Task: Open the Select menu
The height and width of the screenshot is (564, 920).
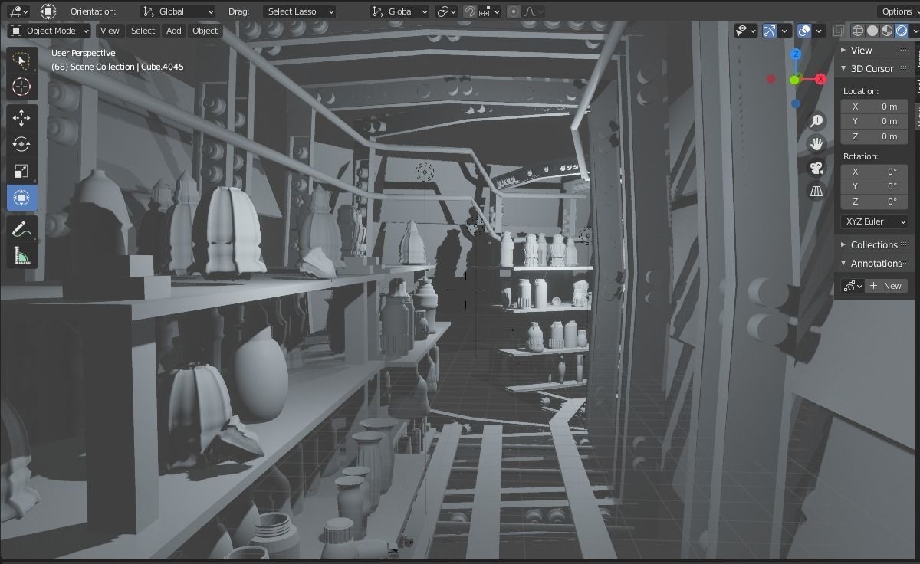Action: (143, 31)
